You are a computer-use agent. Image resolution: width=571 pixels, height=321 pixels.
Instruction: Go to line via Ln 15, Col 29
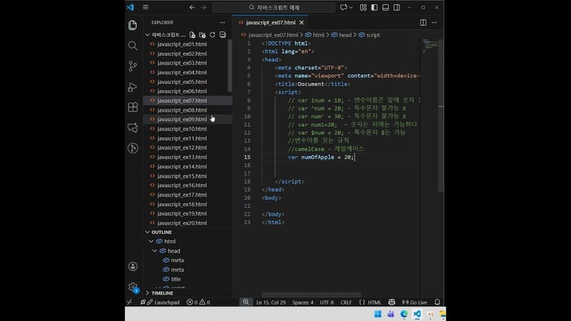click(x=271, y=302)
